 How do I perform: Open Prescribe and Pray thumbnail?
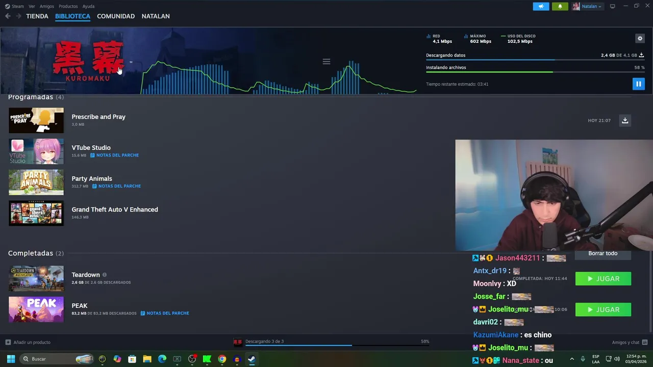coord(36,120)
